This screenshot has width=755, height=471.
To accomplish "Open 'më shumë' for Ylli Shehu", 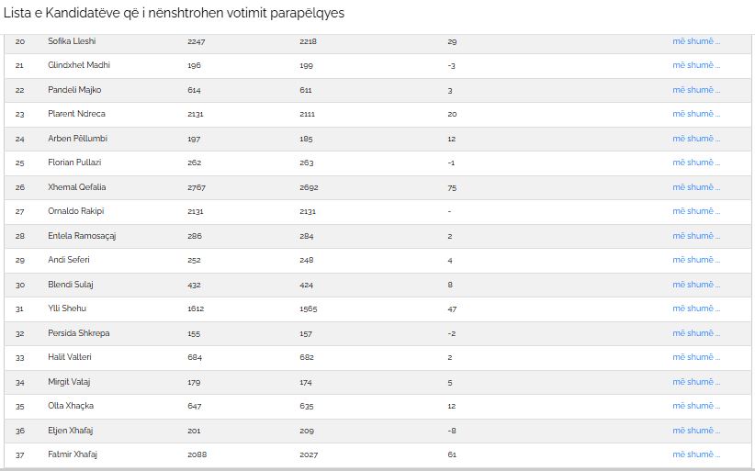I will [696, 308].
